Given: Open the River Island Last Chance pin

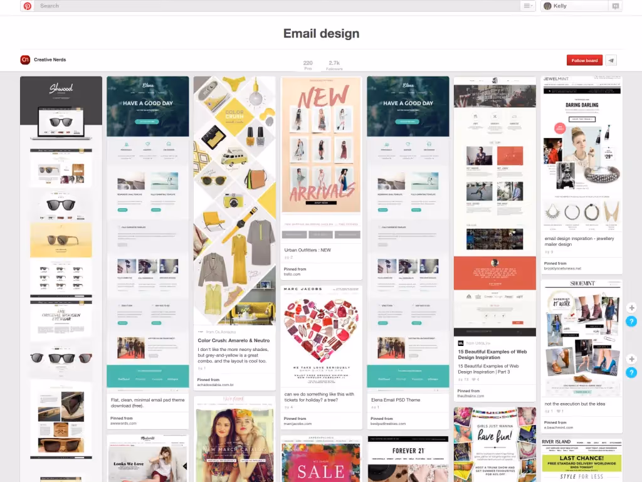Looking at the screenshot, I should [x=582, y=460].
